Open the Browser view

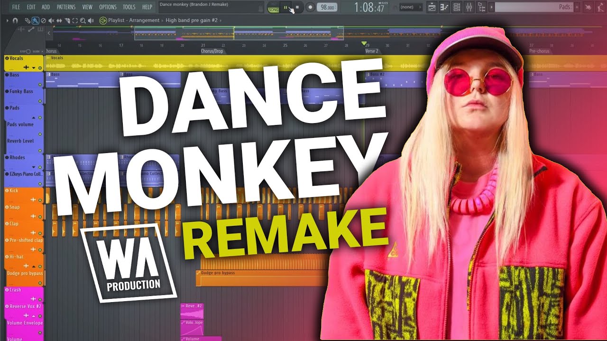coord(481,7)
